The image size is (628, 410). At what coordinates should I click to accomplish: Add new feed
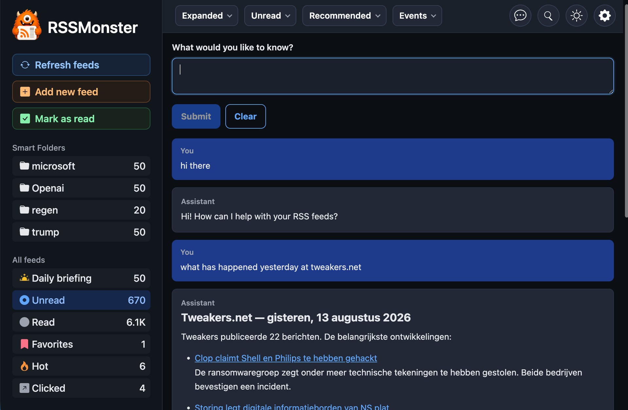[x=81, y=92]
